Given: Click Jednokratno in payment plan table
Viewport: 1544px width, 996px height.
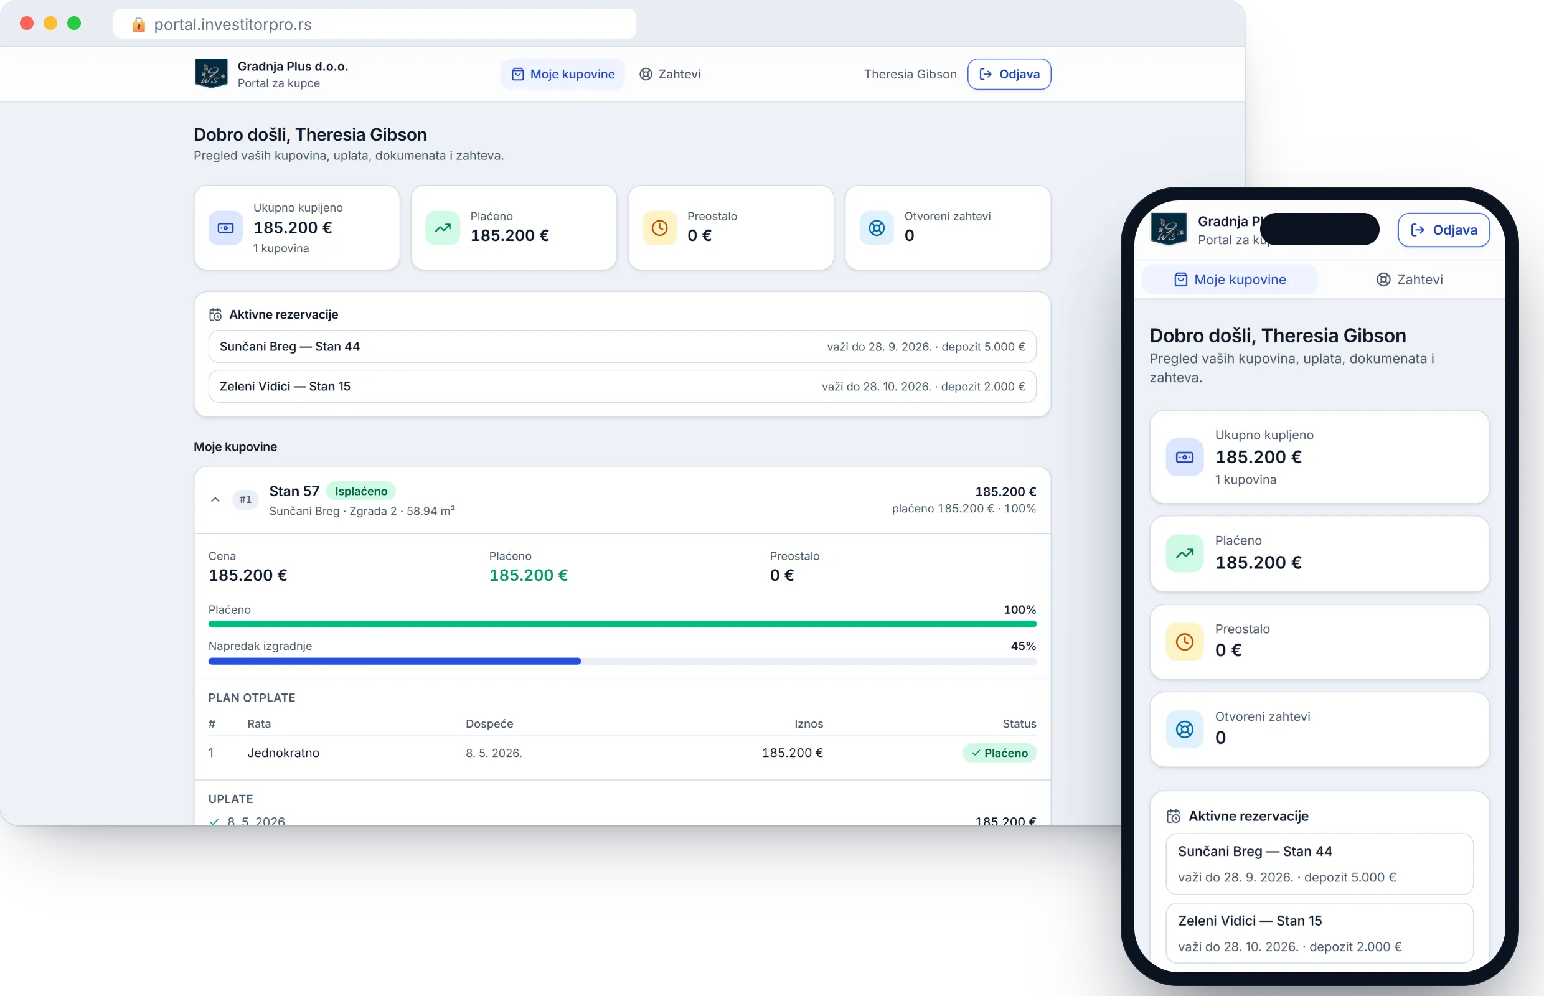Looking at the screenshot, I should click(283, 753).
